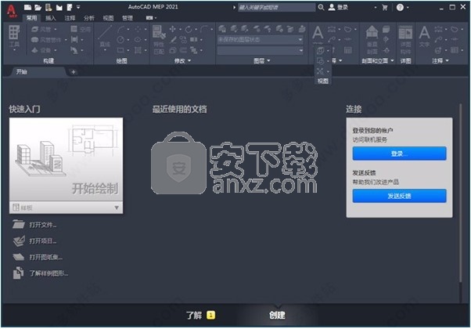Click the vertical scrollbar on the right
The height and width of the screenshot is (329, 471).
460,193
